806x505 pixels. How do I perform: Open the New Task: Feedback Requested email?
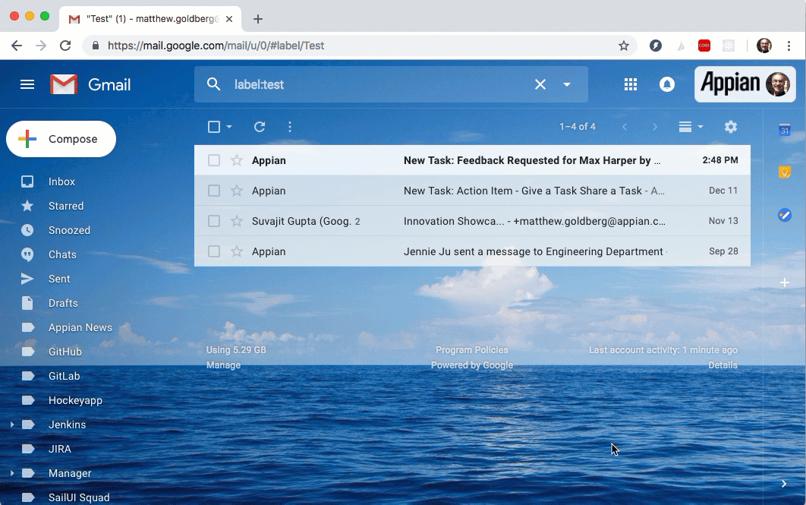(x=531, y=160)
